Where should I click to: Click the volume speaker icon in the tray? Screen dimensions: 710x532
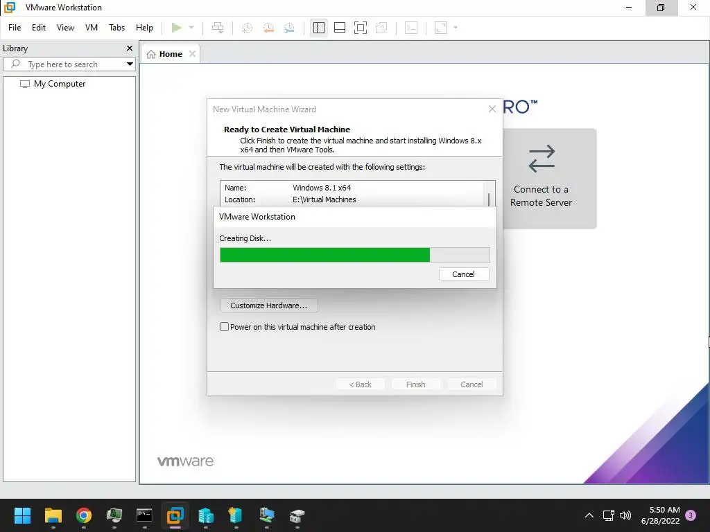[x=625, y=515]
